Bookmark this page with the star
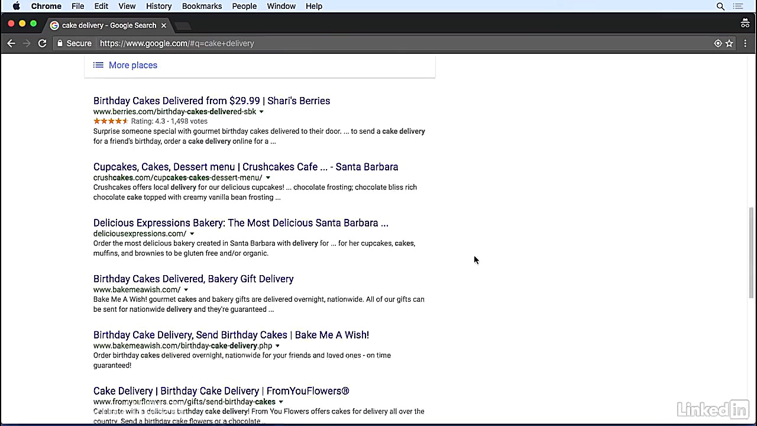The height and width of the screenshot is (426, 757). tap(729, 43)
